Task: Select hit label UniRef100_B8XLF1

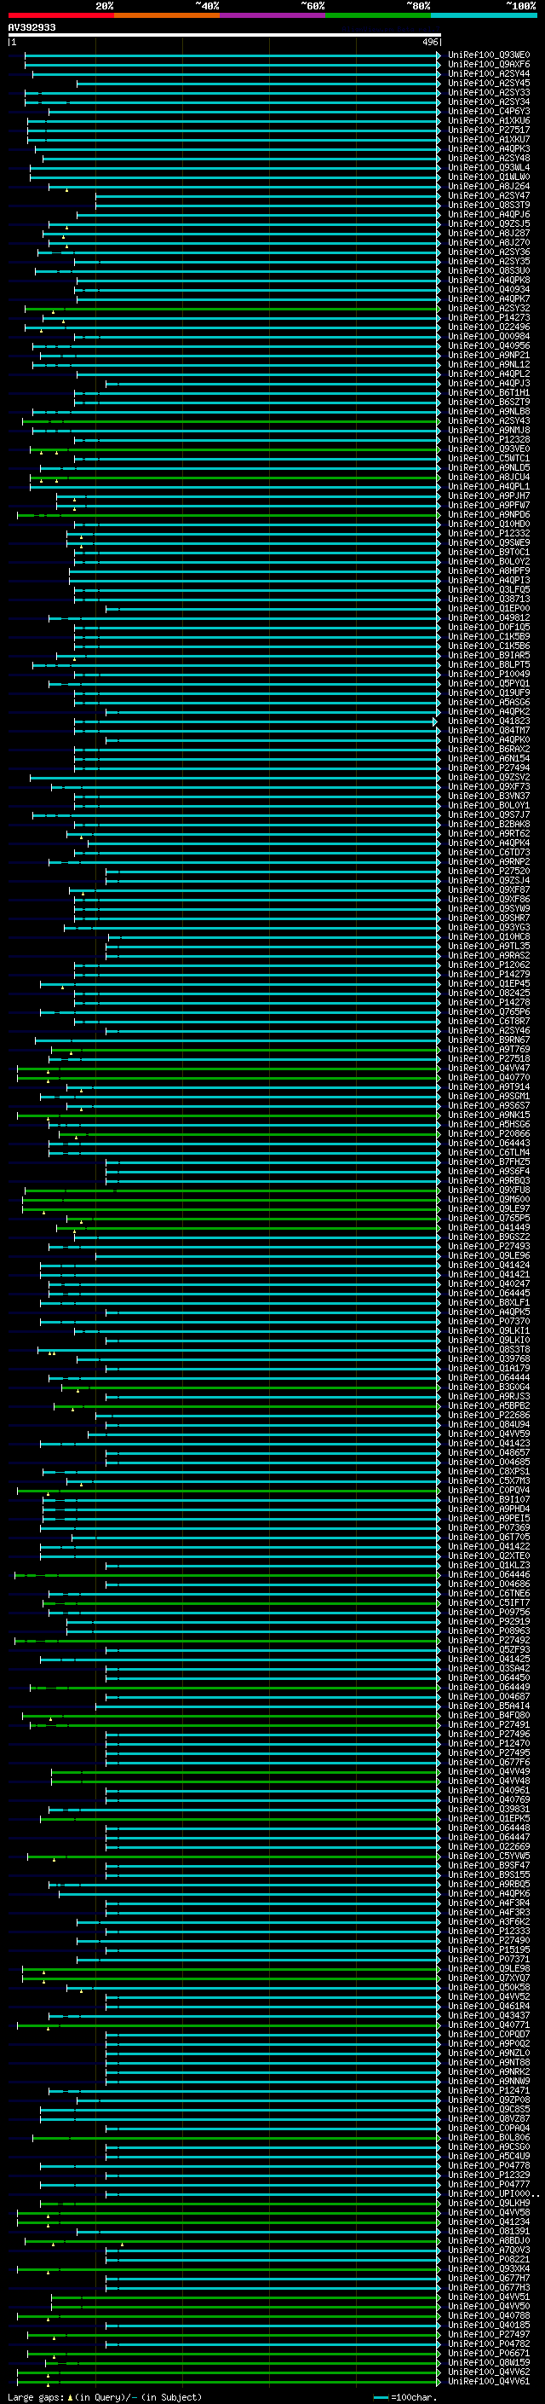Action: tap(489, 1303)
